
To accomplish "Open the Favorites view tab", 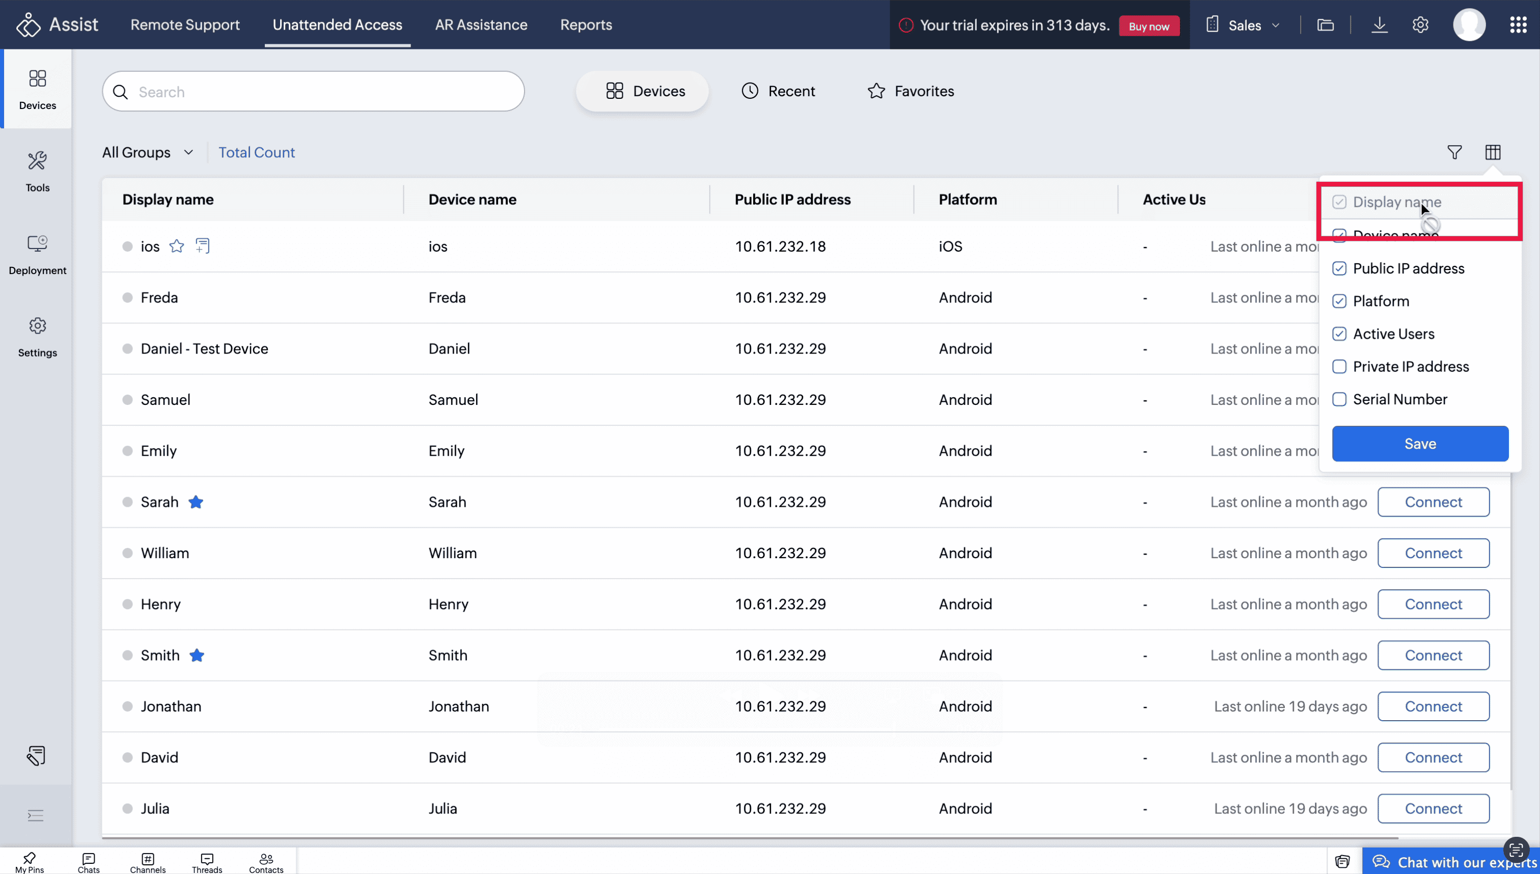I will [911, 91].
